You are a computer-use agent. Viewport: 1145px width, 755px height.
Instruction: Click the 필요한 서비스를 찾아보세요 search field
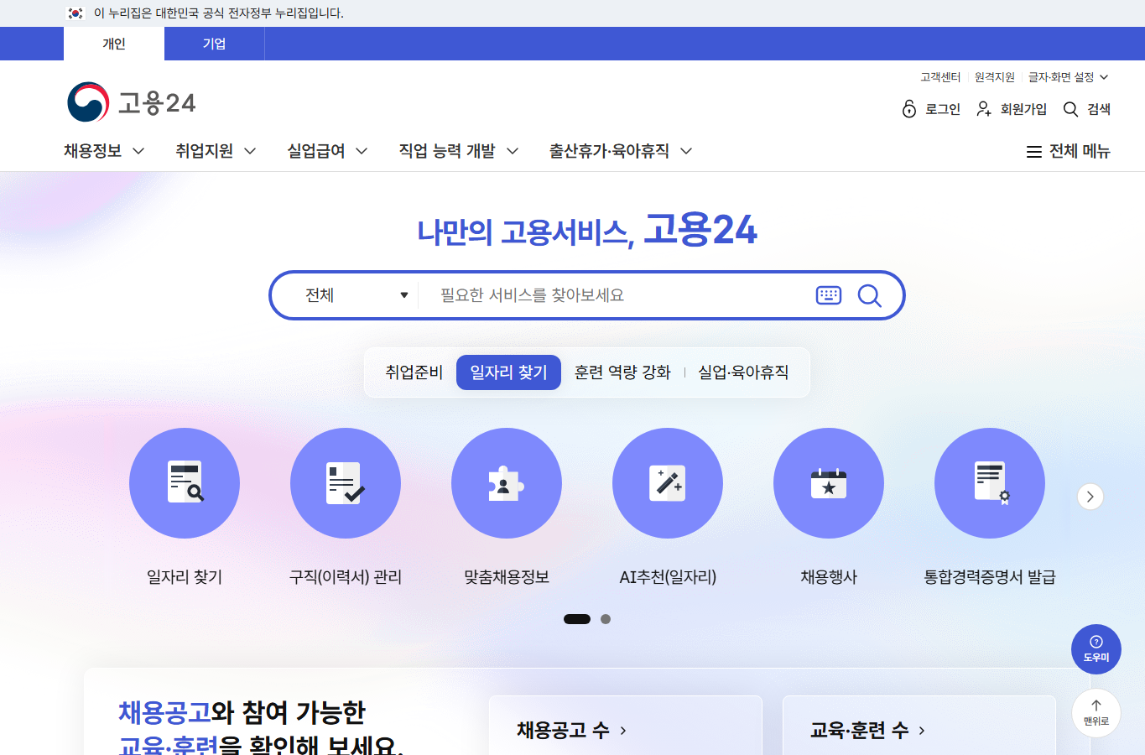(x=619, y=295)
